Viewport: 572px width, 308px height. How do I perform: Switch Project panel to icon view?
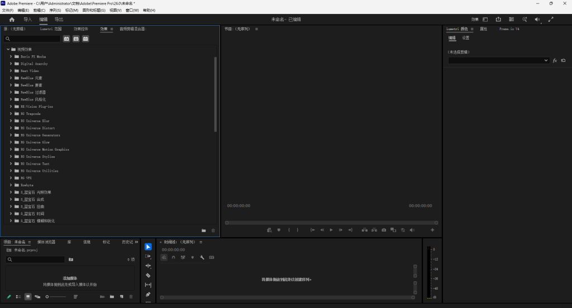pyautogui.click(x=28, y=297)
